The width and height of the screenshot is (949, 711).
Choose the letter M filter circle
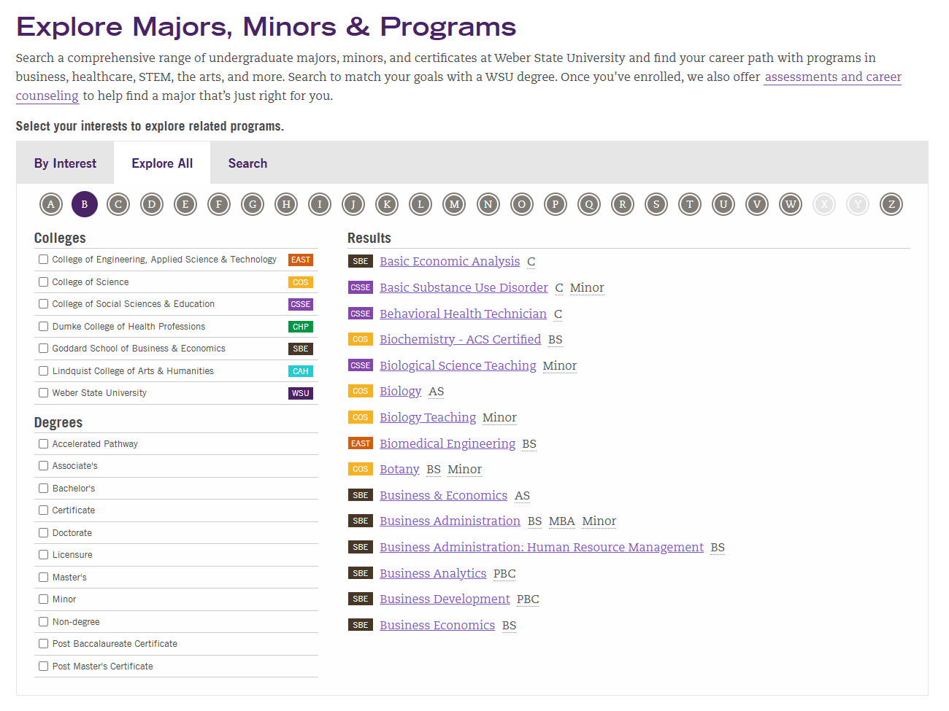[454, 204]
